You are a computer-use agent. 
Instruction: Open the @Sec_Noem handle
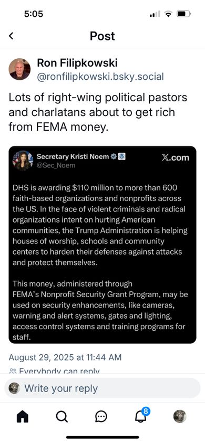tap(56, 165)
